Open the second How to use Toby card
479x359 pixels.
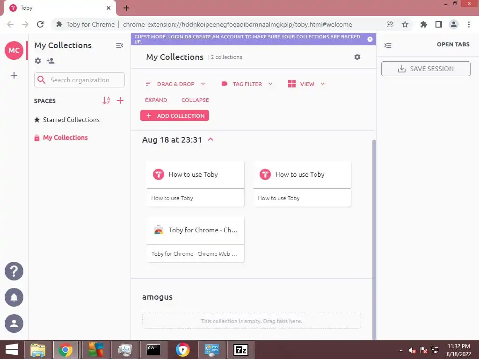tap(302, 184)
